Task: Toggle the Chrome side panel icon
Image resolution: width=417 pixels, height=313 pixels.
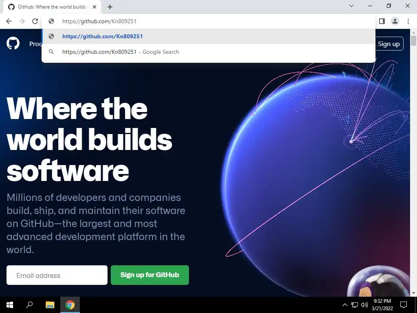Action: (x=382, y=21)
